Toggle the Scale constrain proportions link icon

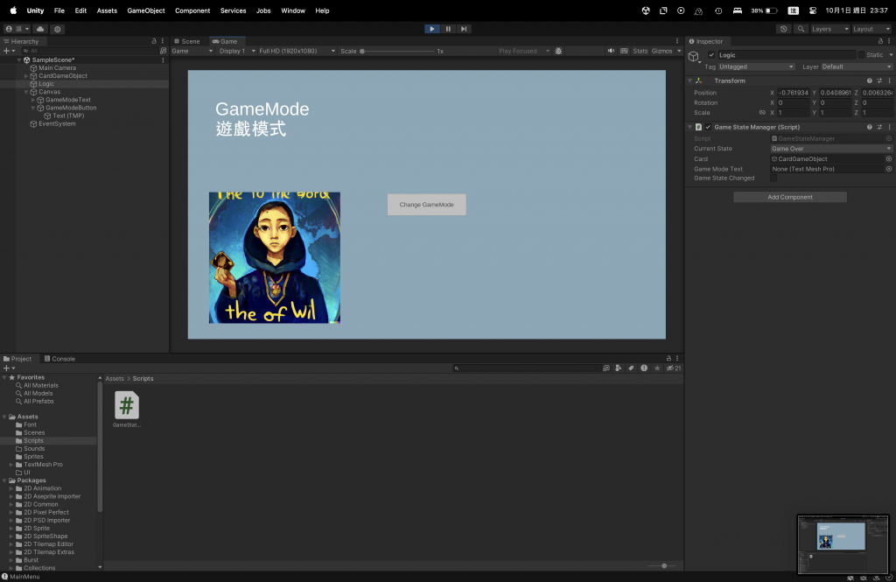pos(762,113)
